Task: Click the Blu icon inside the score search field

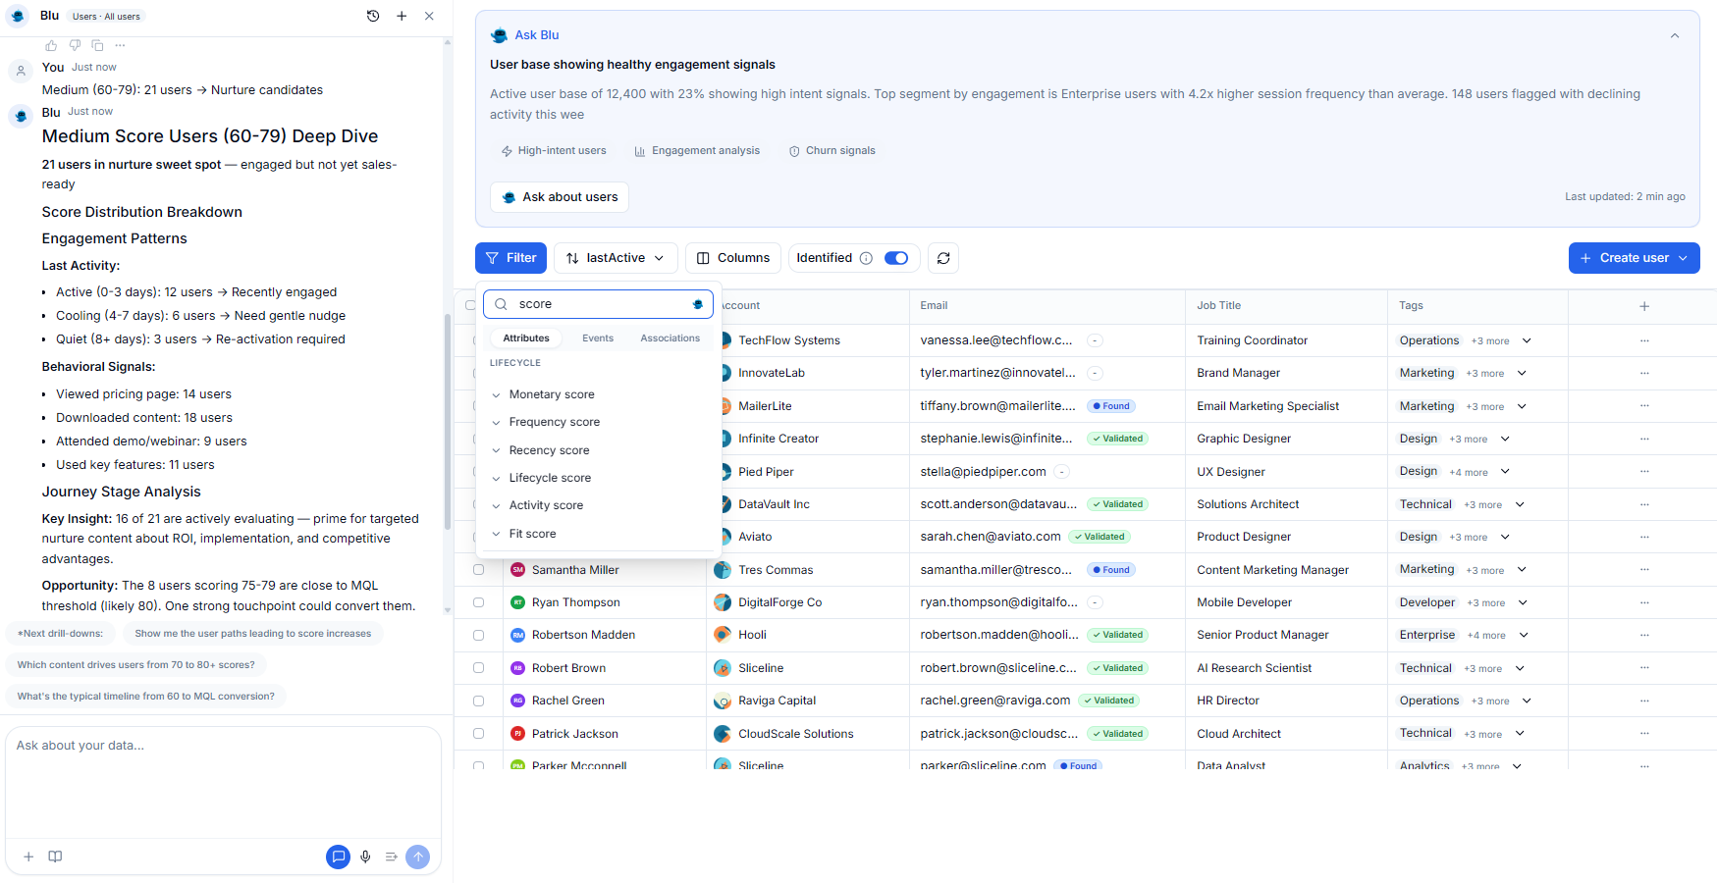Action: [697, 304]
